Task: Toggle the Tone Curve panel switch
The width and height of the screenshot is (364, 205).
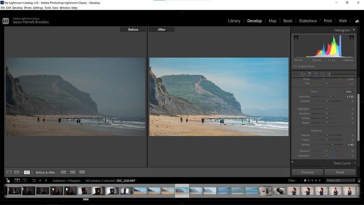Action: point(292,162)
